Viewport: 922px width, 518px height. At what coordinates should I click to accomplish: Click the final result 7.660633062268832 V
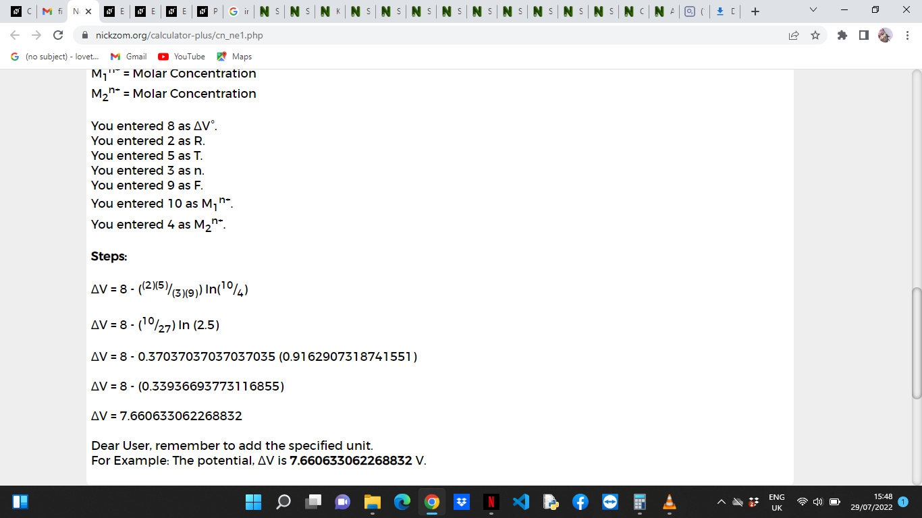click(x=358, y=461)
